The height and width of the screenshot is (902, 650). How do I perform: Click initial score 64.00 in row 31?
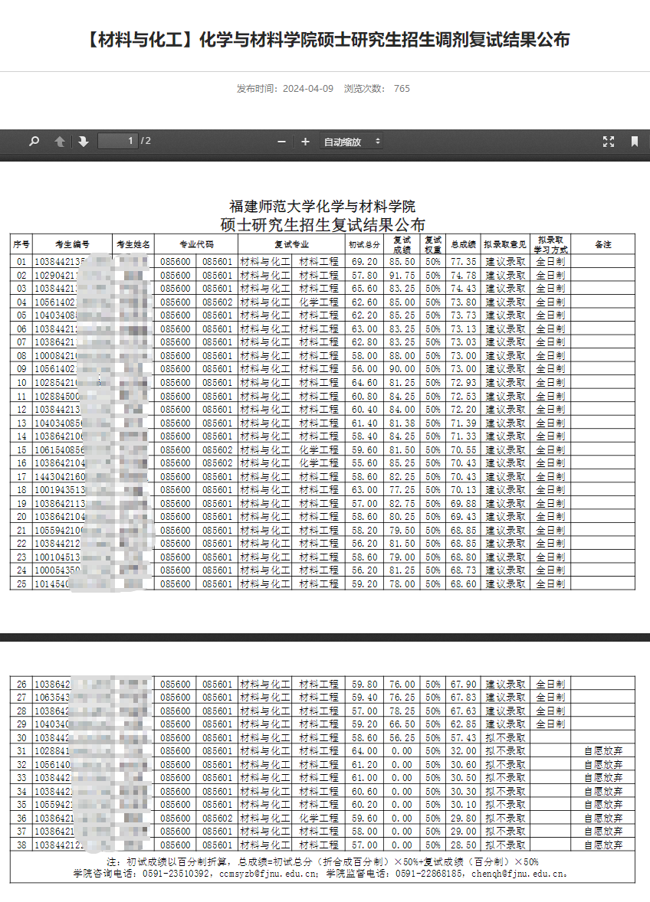click(364, 751)
